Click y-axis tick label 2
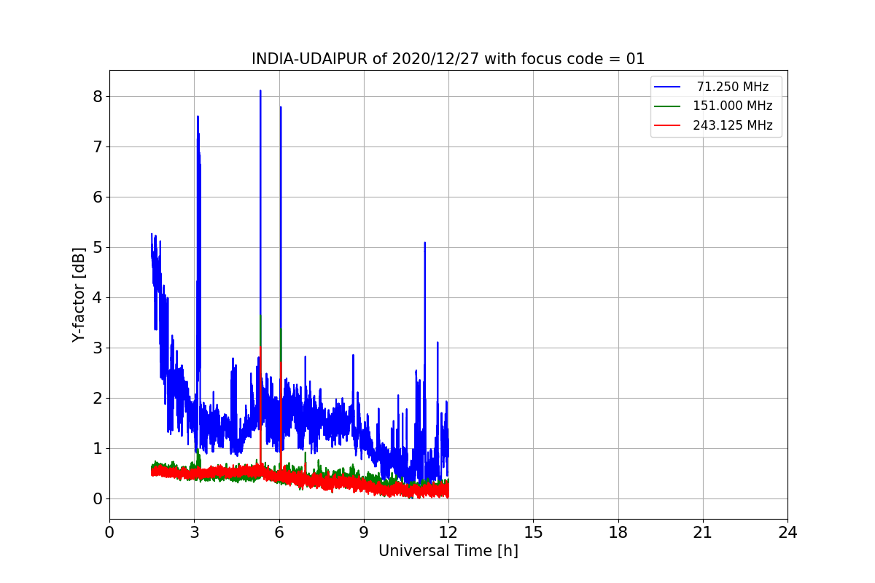The height and width of the screenshot is (583, 875). (x=98, y=398)
